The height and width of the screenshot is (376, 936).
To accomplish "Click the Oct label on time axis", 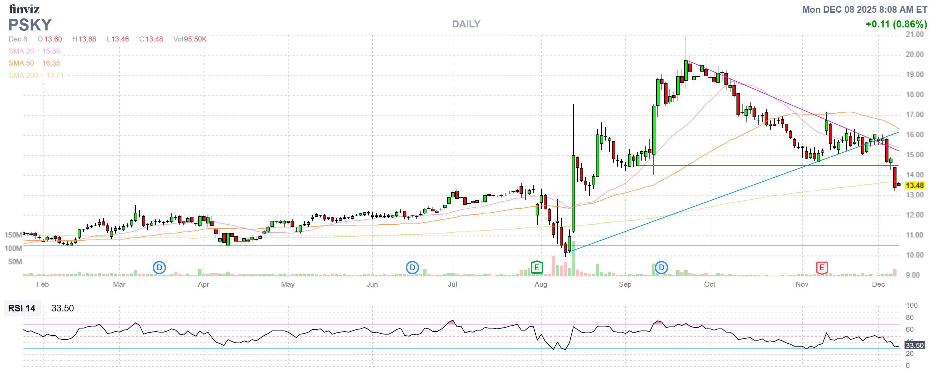I will coord(709,284).
